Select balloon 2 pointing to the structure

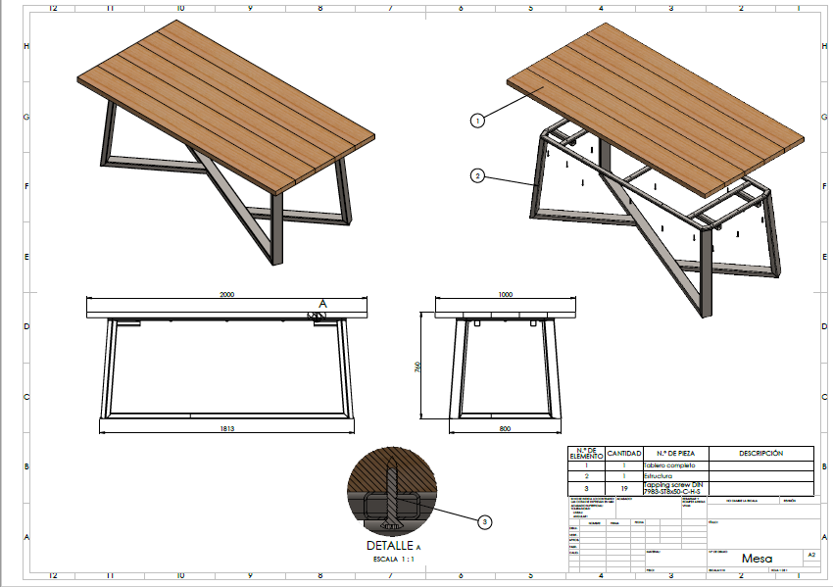[x=477, y=176]
